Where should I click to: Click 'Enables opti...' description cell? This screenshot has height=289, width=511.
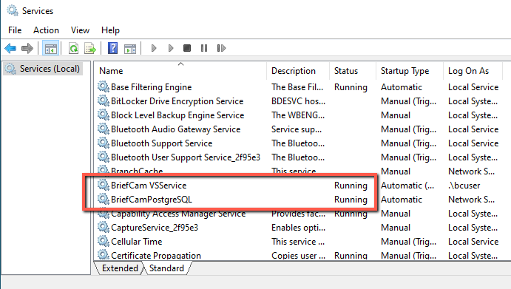click(x=298, y=227)
